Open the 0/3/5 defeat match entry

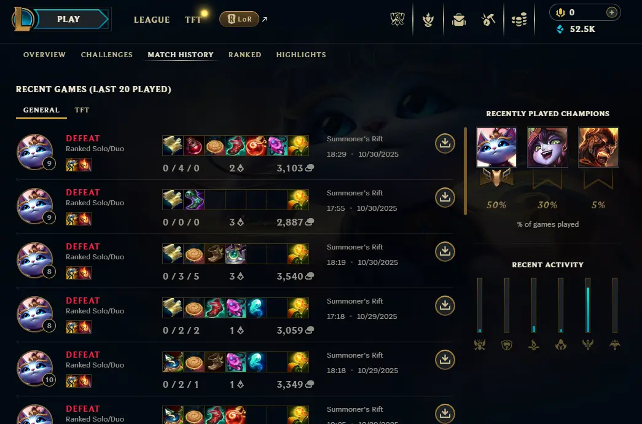point(234,261)
